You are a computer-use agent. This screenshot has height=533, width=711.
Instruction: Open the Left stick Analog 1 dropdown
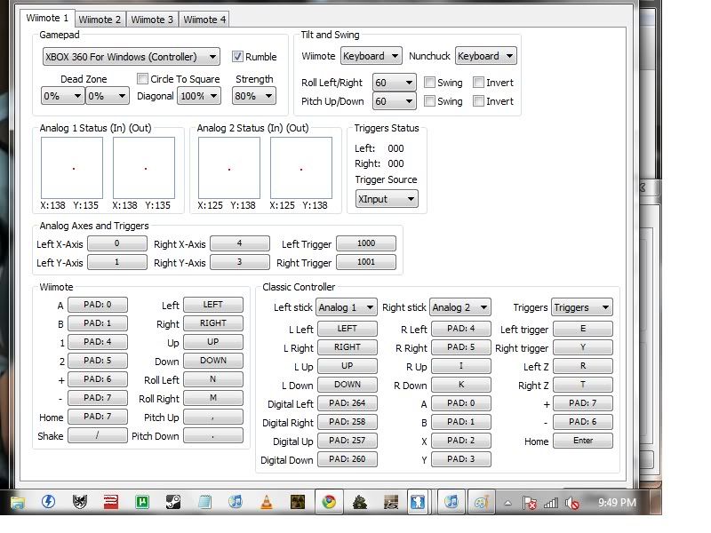(347, 307)
